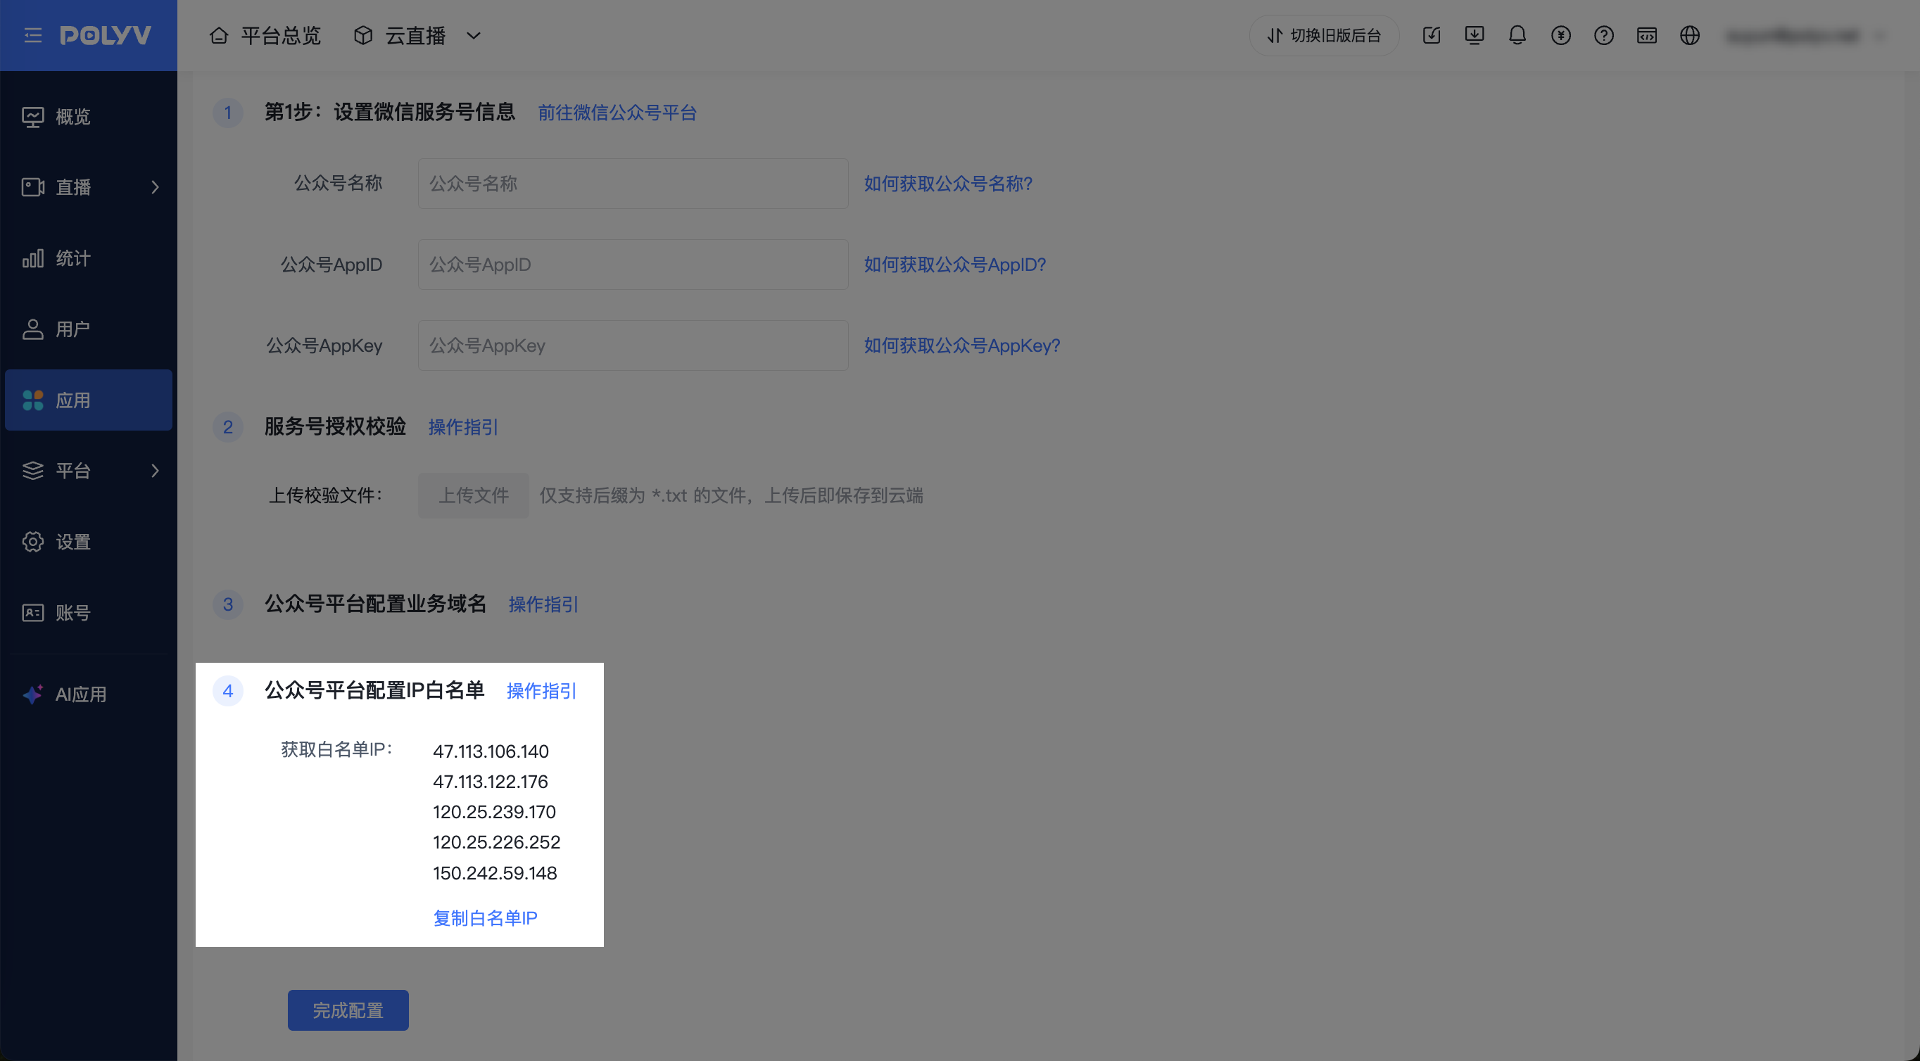1920x1061 pixels.
Task: Open 设置 in the sidebar
Action: pos(89,542)
